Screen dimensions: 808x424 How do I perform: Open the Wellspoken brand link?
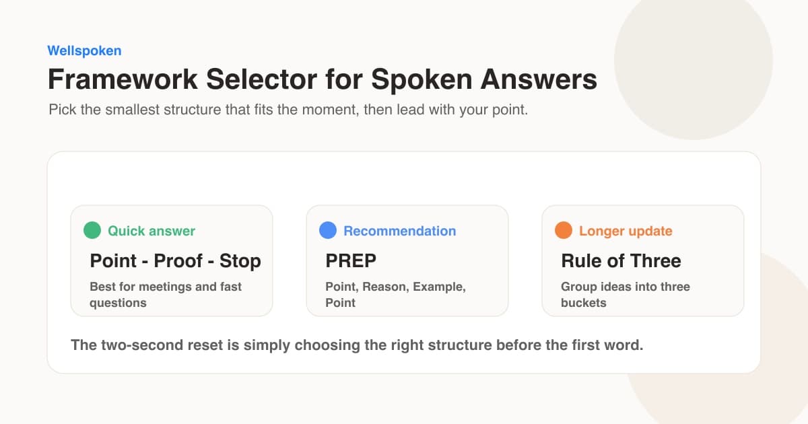(x=84, y=50)
